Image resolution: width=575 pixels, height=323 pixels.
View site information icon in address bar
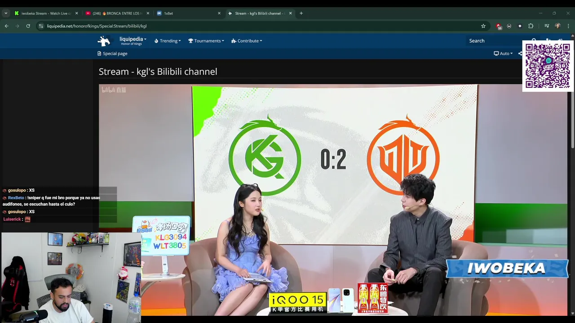41,26
